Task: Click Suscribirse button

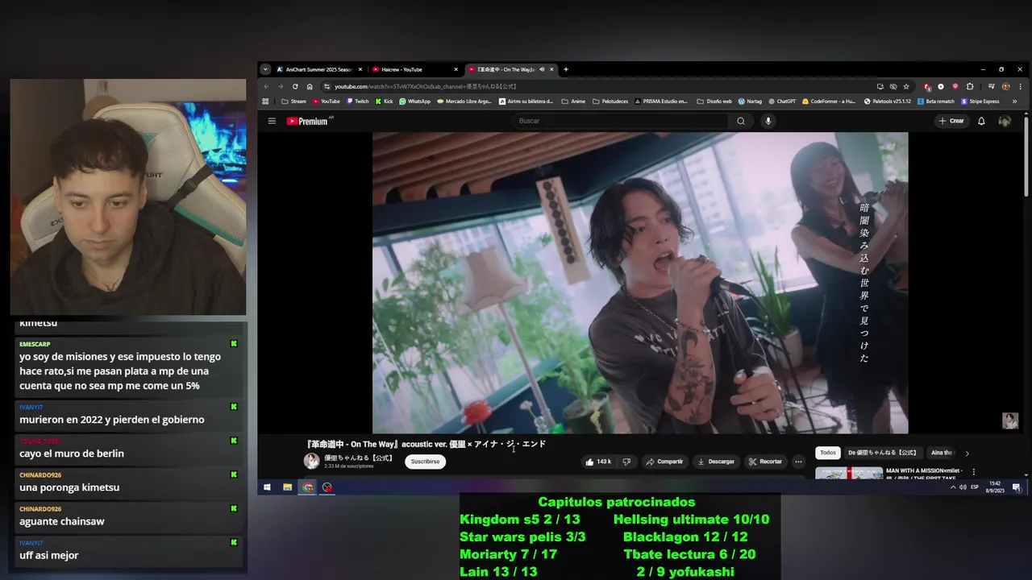Action: [425, 462]
